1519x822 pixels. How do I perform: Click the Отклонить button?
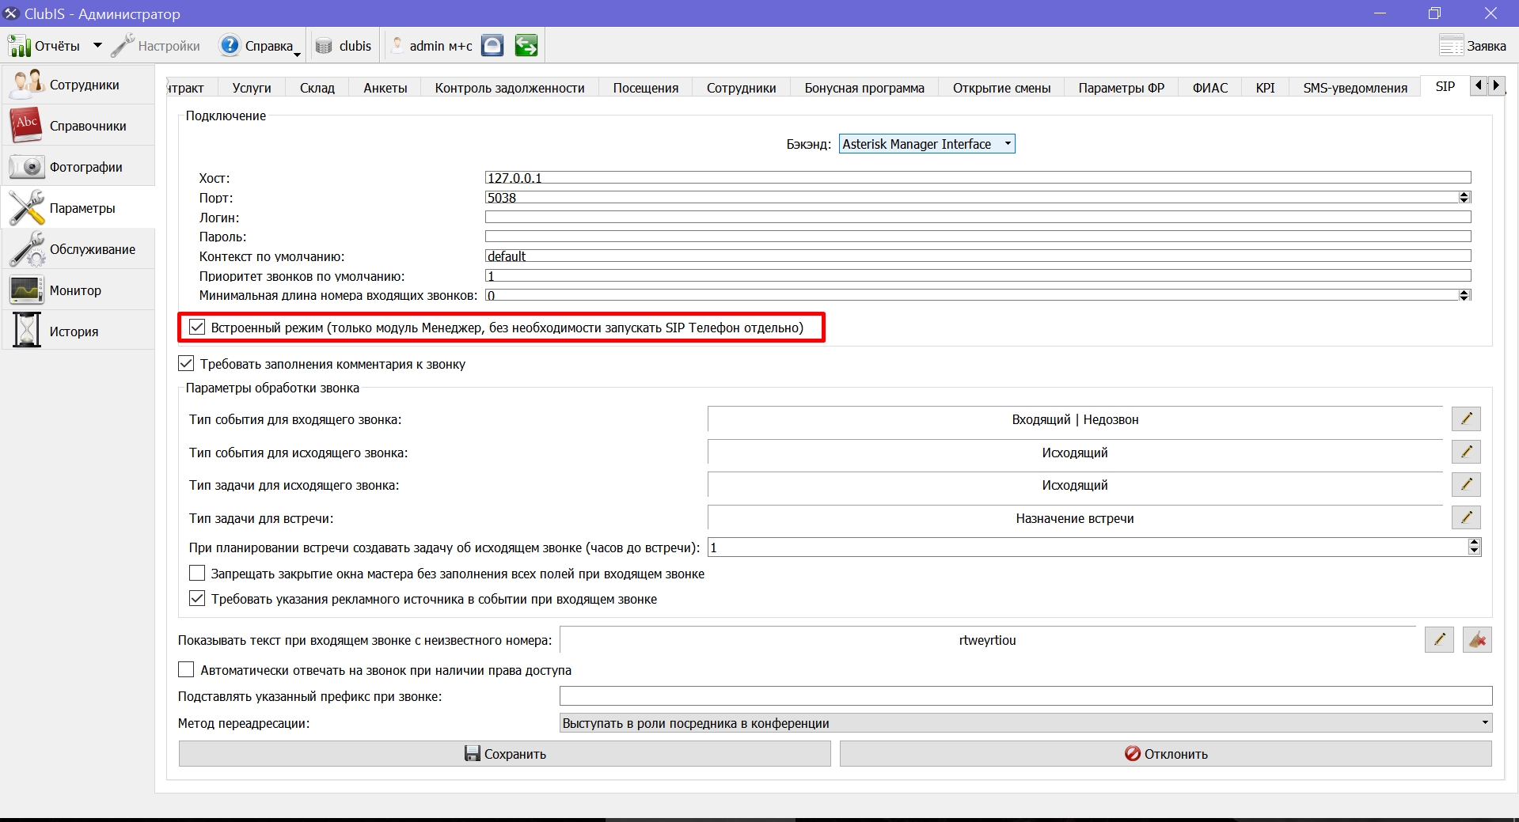[1166, 754]
